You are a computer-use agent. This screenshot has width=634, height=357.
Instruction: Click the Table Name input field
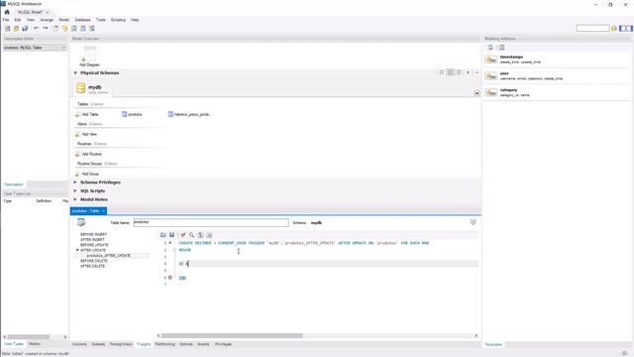click(x=211, y=222)
